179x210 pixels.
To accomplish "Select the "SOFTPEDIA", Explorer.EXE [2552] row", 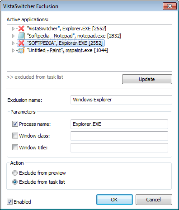I will 61,43.
